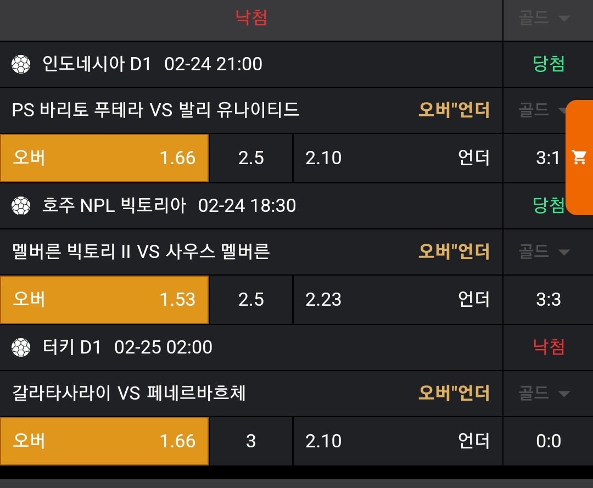Select 언더 2.23 for 사우스 멜버른 match

(x=398, y=300)
